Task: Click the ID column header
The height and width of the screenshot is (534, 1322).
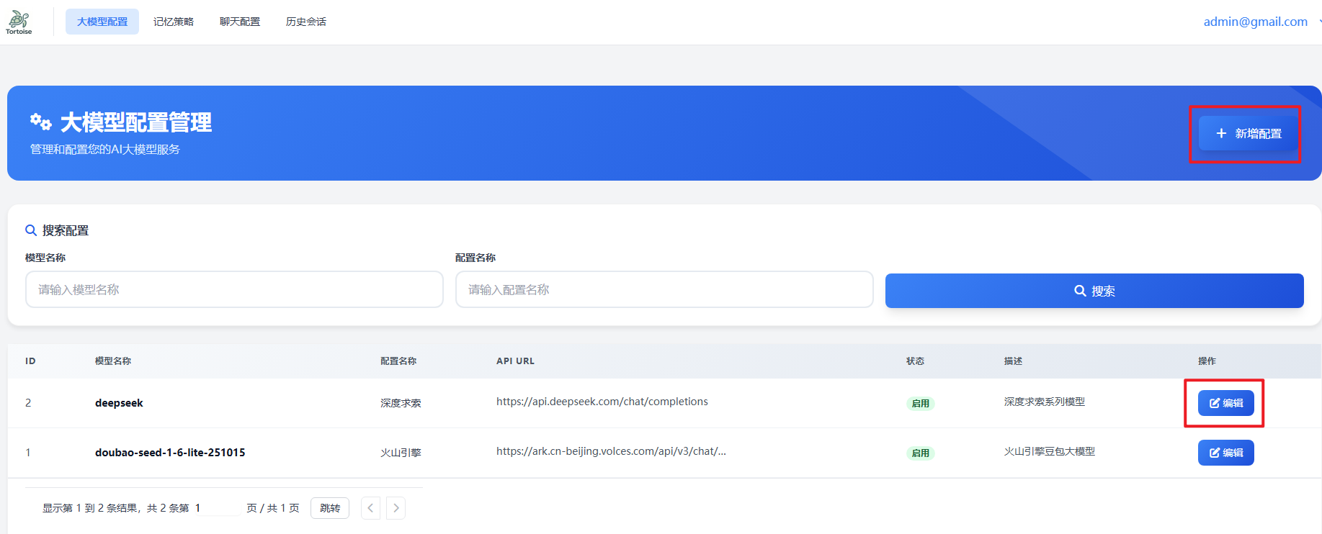Action: pyautogui.click(x=30, y=361)
